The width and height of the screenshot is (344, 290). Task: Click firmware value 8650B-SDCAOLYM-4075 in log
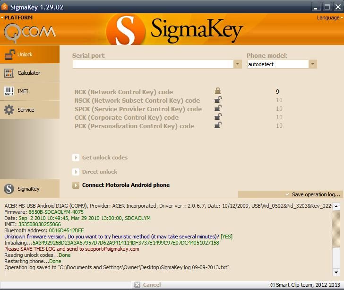tap(56, 212)
